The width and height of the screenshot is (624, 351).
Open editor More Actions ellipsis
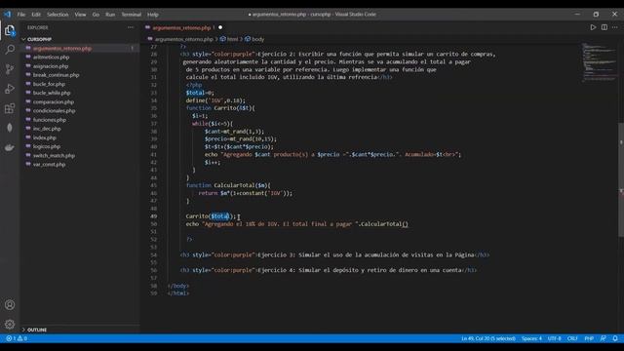point(615,27)
